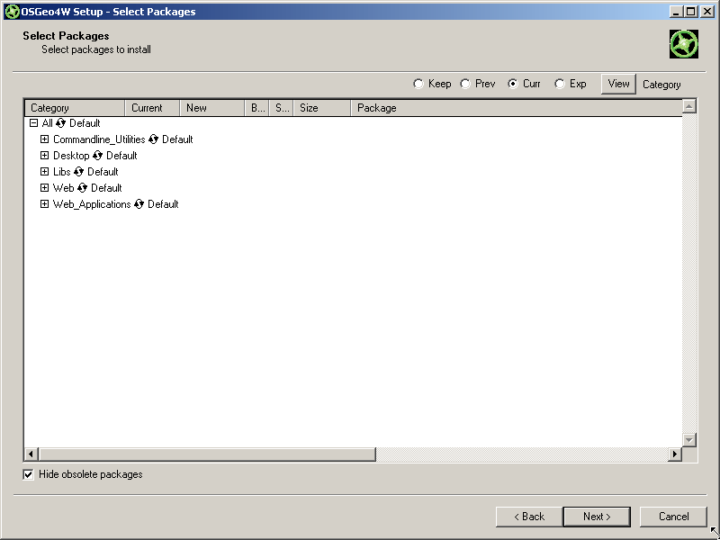720x540 pixels.
Task: Click the Current column header
Action: tap(152, 108)
